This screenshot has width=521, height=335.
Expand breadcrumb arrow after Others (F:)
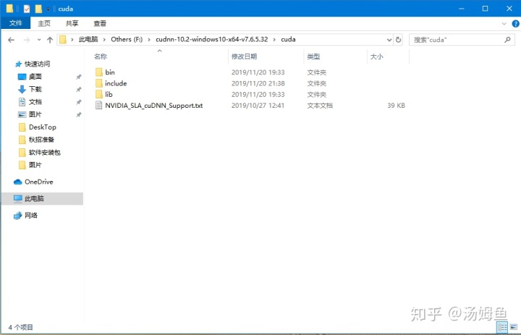click(x=148, y=40)
